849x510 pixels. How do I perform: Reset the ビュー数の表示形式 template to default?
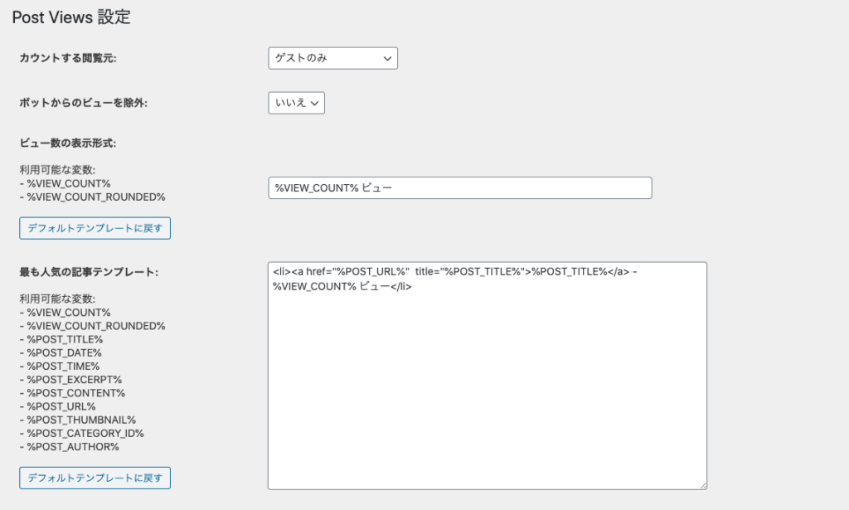click(95, 228)
